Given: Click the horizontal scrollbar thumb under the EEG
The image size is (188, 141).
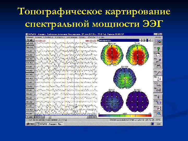Looking at the screenshot, I should (50, 117).
